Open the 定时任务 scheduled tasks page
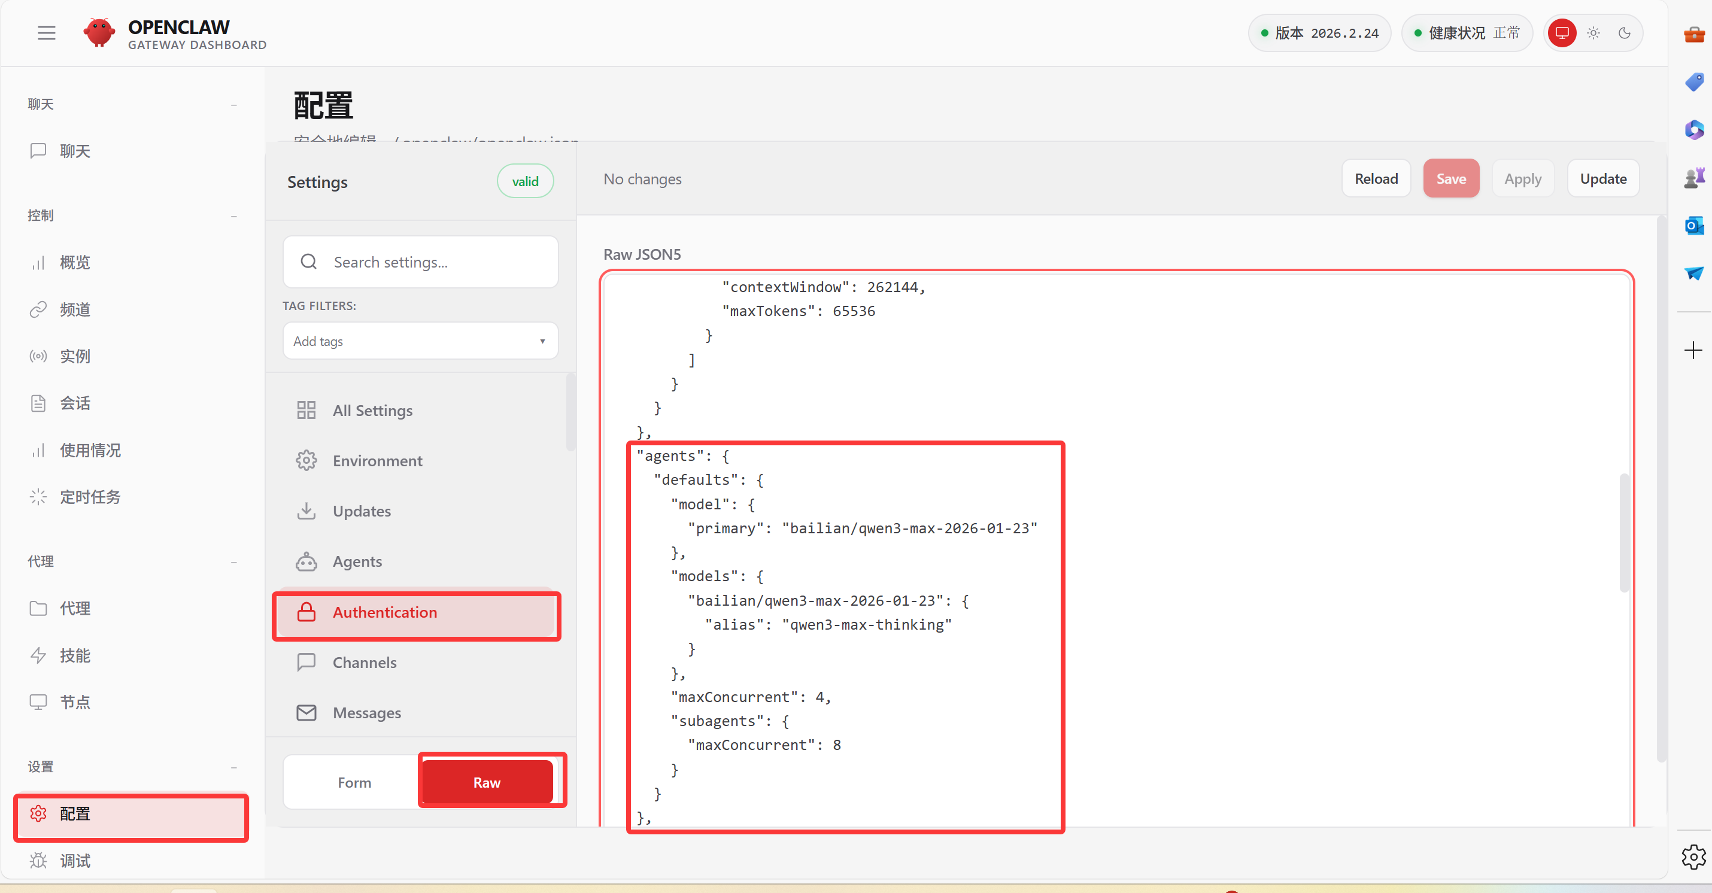 click(x=90, y=497)
